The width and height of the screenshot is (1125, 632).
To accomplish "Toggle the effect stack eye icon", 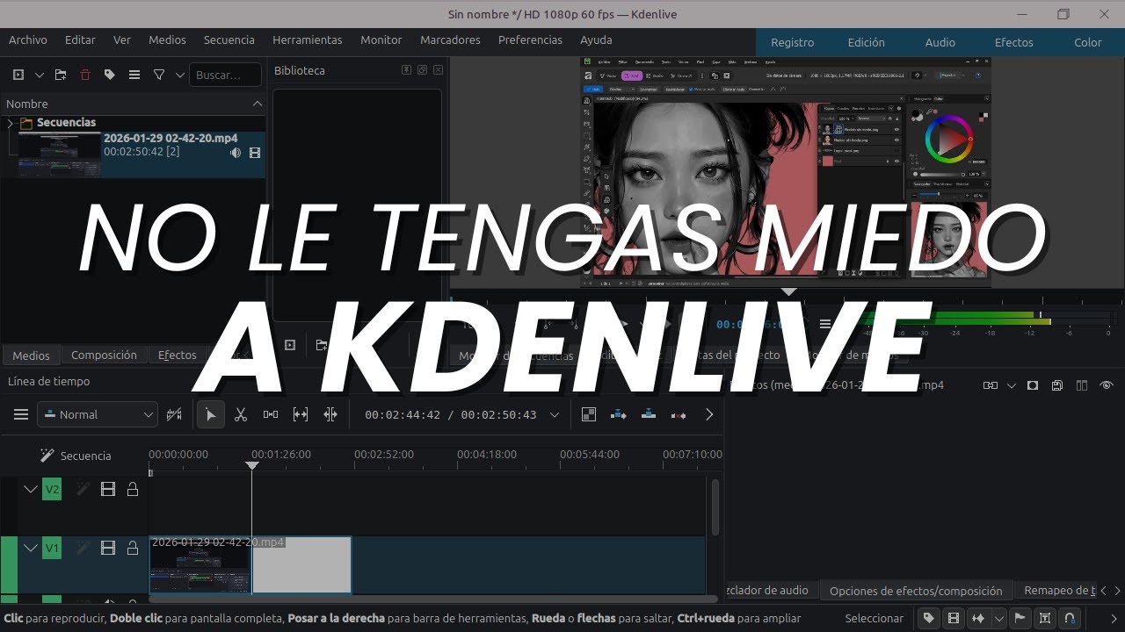I will [x=1107, y=385].
